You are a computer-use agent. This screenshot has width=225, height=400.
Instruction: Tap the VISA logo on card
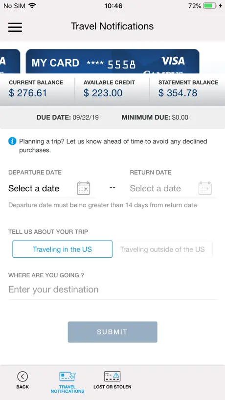[x=173, y=61]
